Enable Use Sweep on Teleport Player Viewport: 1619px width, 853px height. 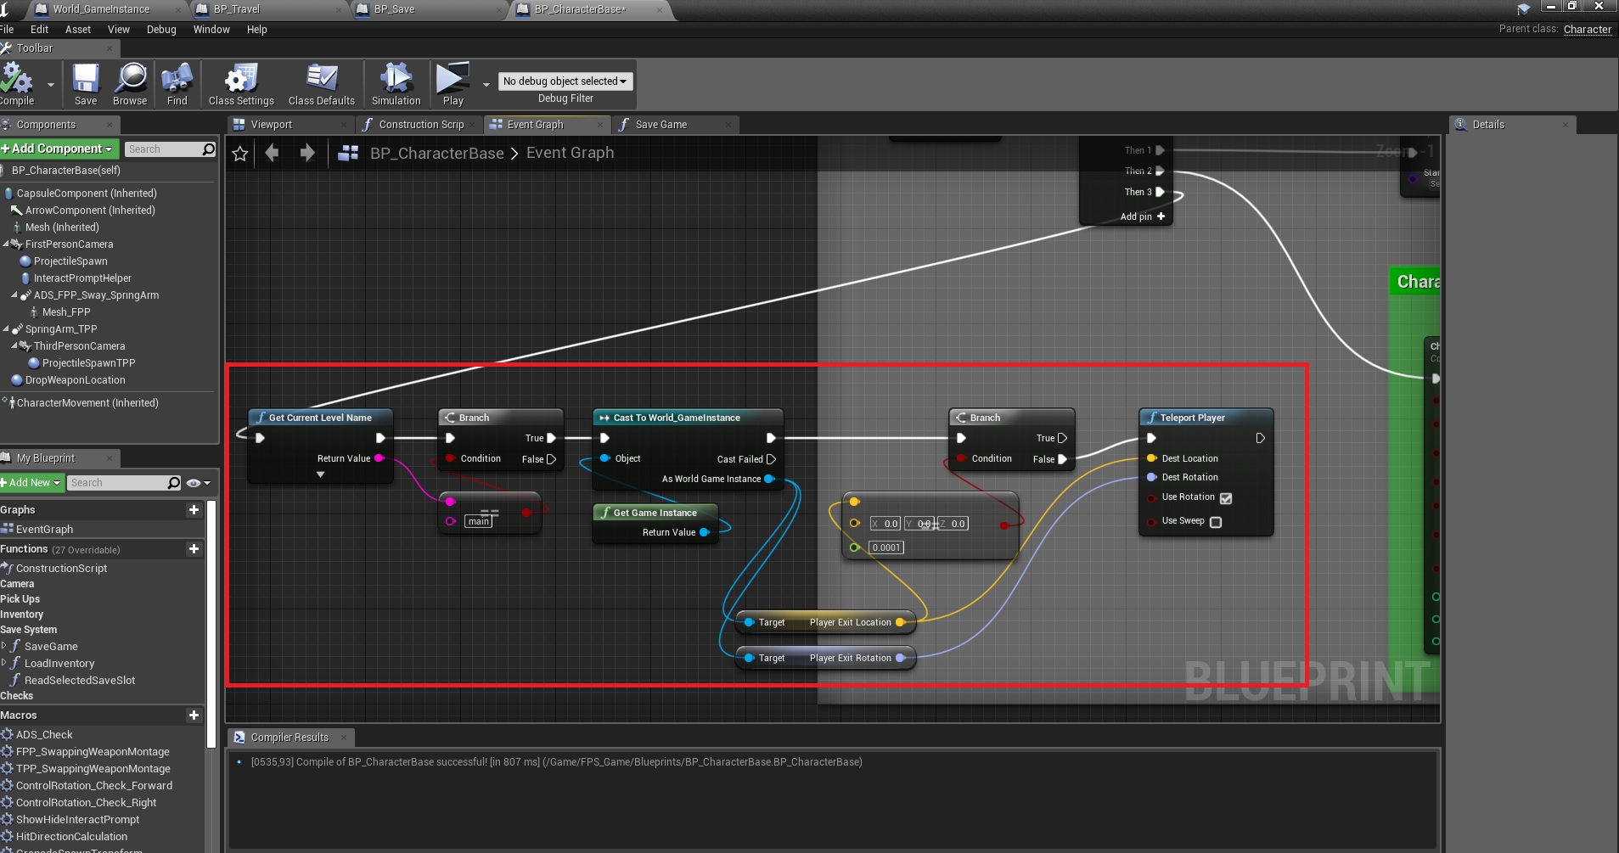pos(1216,522)
